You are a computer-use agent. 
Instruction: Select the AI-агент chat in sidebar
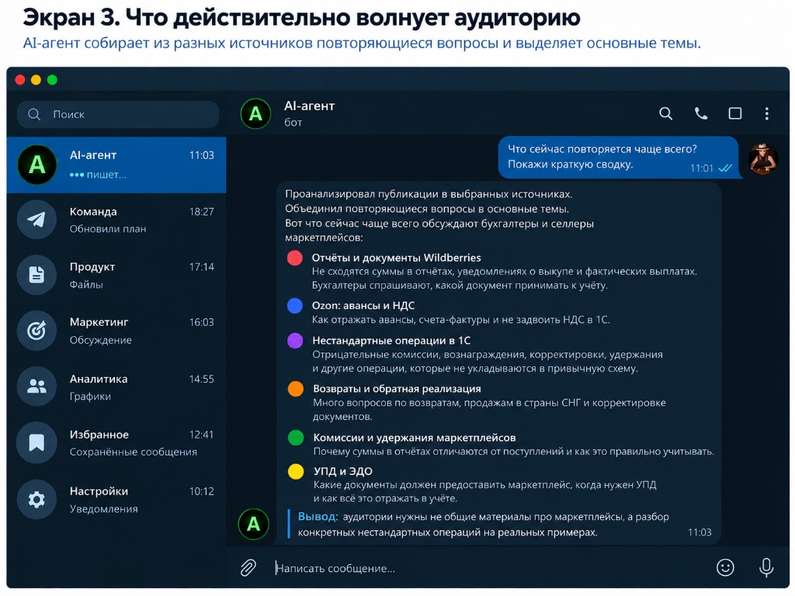(x=116, y=165)
